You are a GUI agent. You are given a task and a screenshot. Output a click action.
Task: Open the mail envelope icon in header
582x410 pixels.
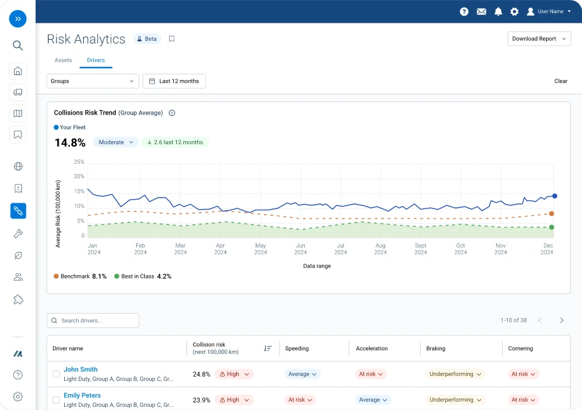click(x=481, y=11)
